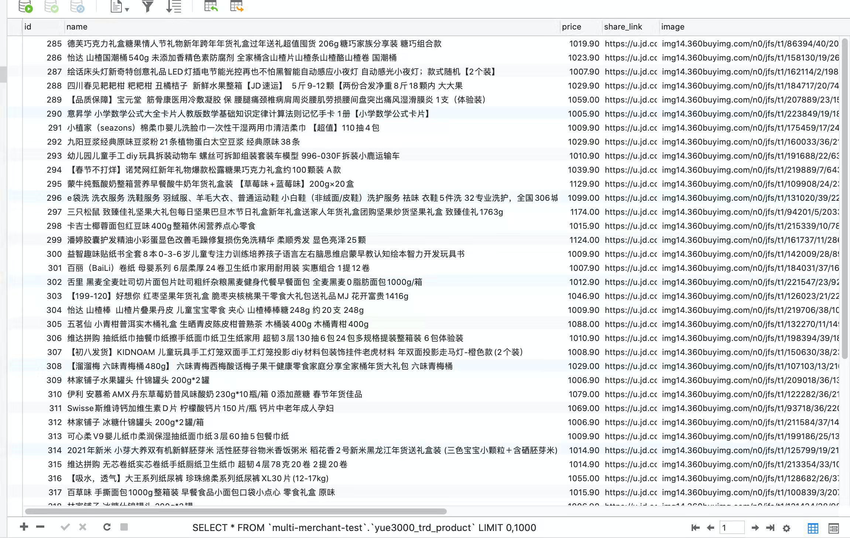
Task: Click the import table icon with green arrow
Action: pos(211,6)
